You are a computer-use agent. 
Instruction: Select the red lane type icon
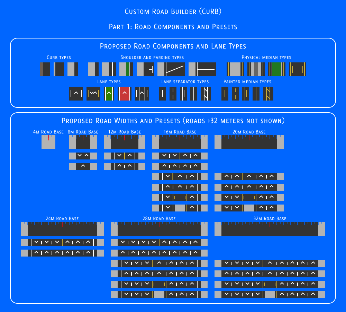(125, 94)
